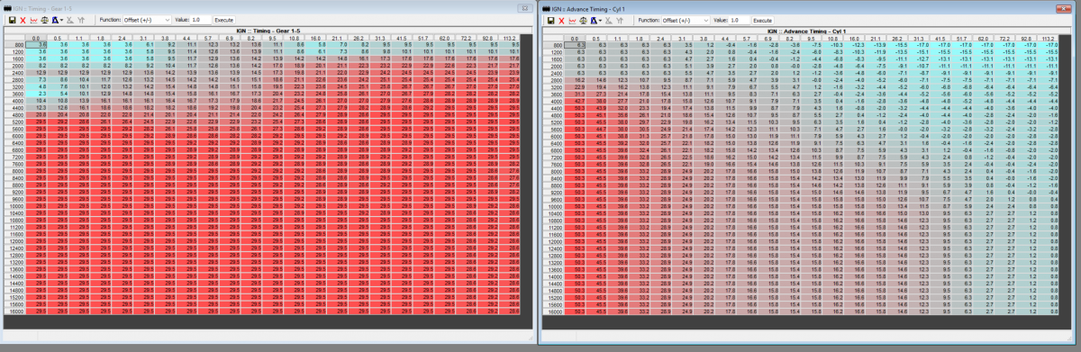Viewport: 1081px width, 352px height.
Task: Select column header 0.0 in Advance Timing Cyl 1
Action: (575, 39)
